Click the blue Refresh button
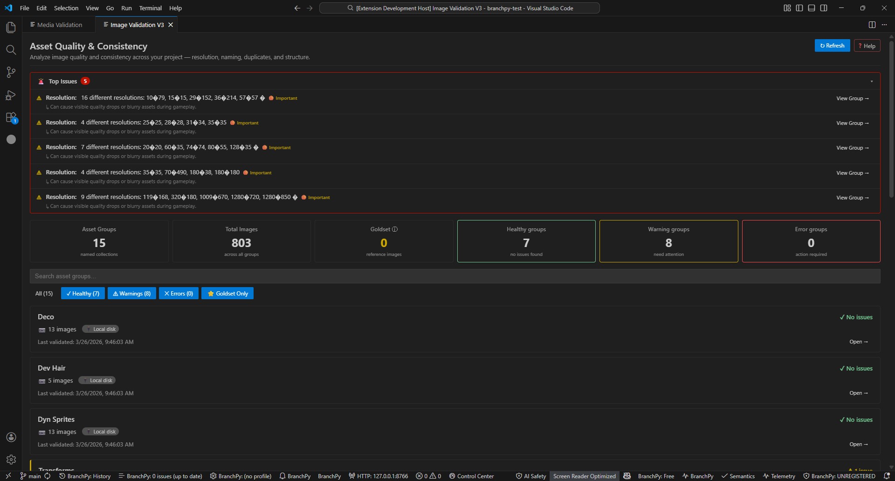 coord(832,46)
